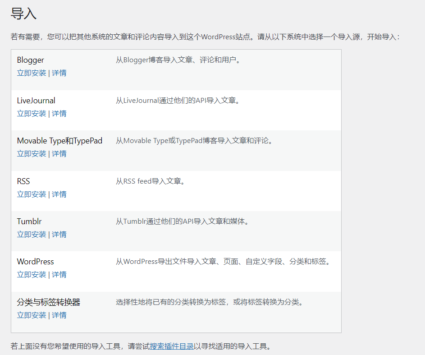Select the LiveJournal importer name
Image resolution: width=425 pixels, height=355 pixels.
[36, 101]
